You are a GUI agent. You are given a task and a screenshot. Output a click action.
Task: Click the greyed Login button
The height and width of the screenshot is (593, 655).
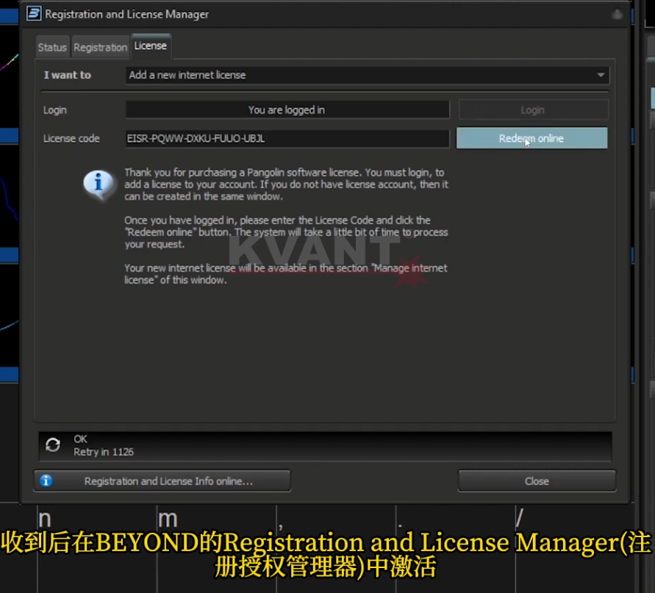coord(533,109)
